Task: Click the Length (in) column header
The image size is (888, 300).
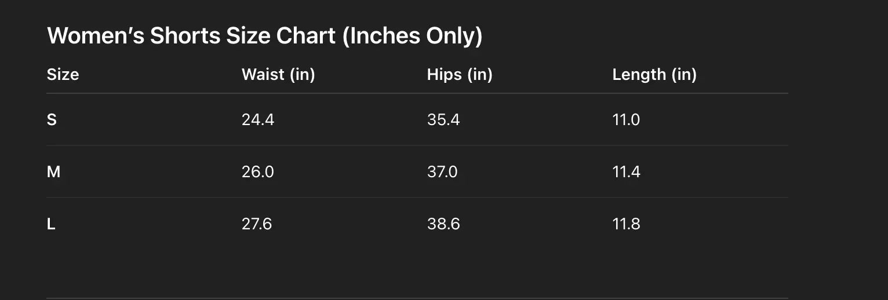Action: point(654,75)
